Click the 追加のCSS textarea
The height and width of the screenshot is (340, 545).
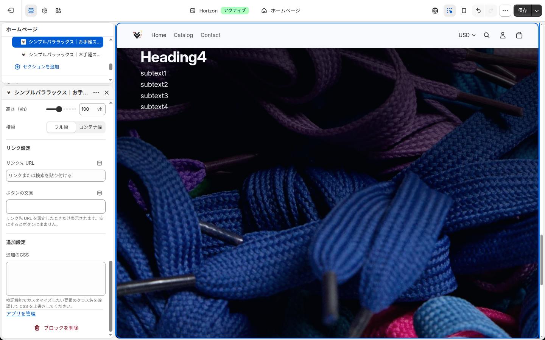click(x=56, y=279)
